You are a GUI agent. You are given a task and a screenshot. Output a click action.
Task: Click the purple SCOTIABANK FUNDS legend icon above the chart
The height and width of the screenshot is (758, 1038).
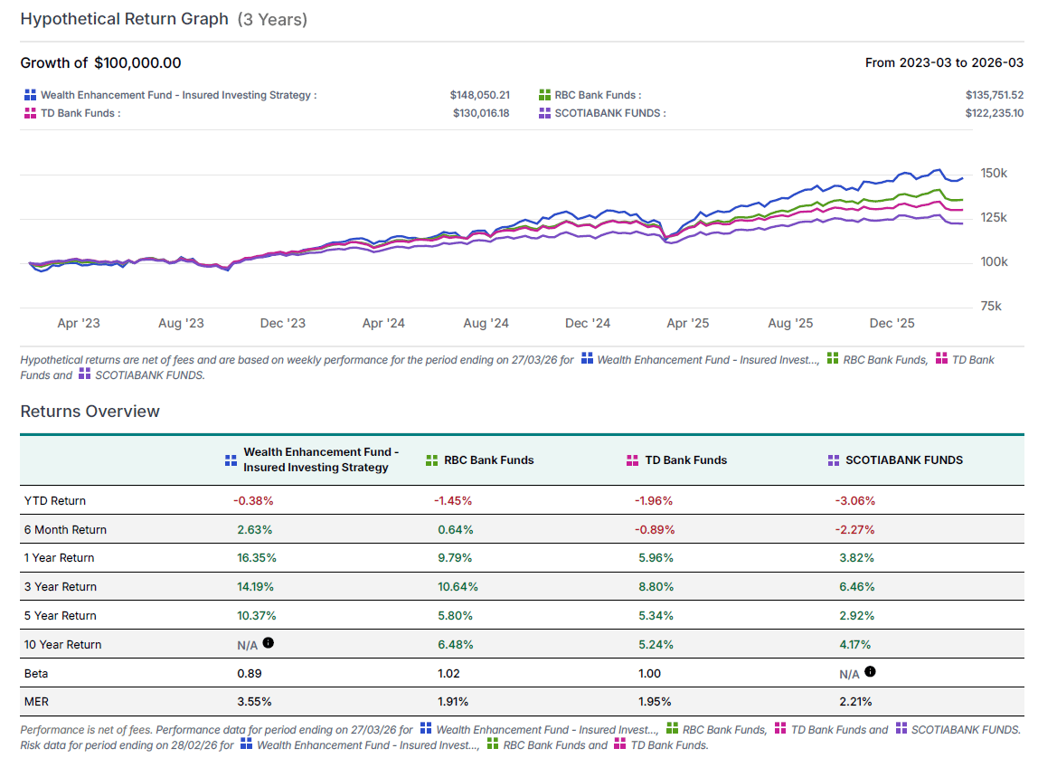coord(544,113)
